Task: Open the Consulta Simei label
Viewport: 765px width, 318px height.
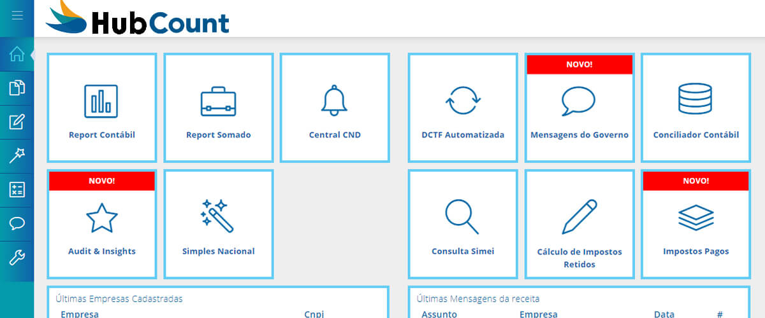Action: click(463, 251)
